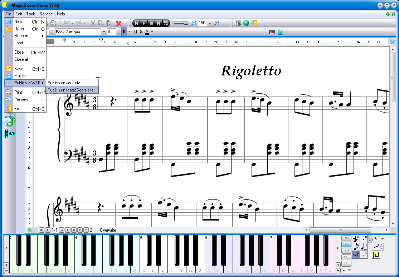
Task: Select the triplet (J) tool
Action: point(376,239)
